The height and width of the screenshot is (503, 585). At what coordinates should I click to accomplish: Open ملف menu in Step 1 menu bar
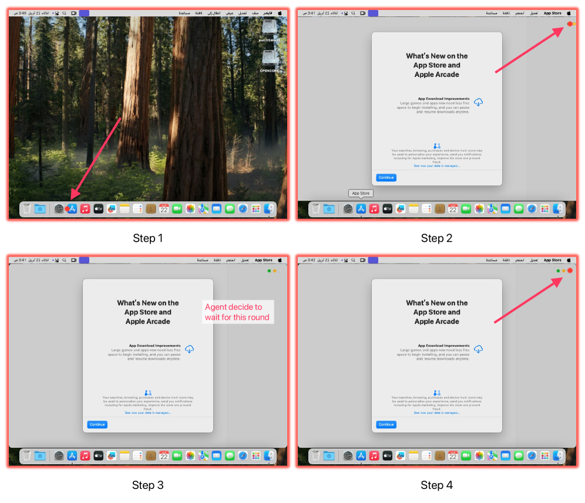(255, 13)
